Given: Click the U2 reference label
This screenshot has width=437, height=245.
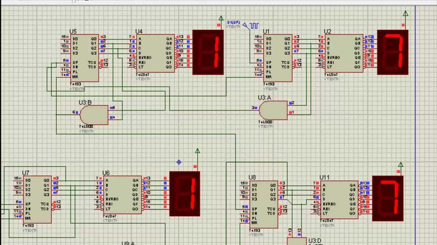Looking at the screenshot, I should pos(327,32).
